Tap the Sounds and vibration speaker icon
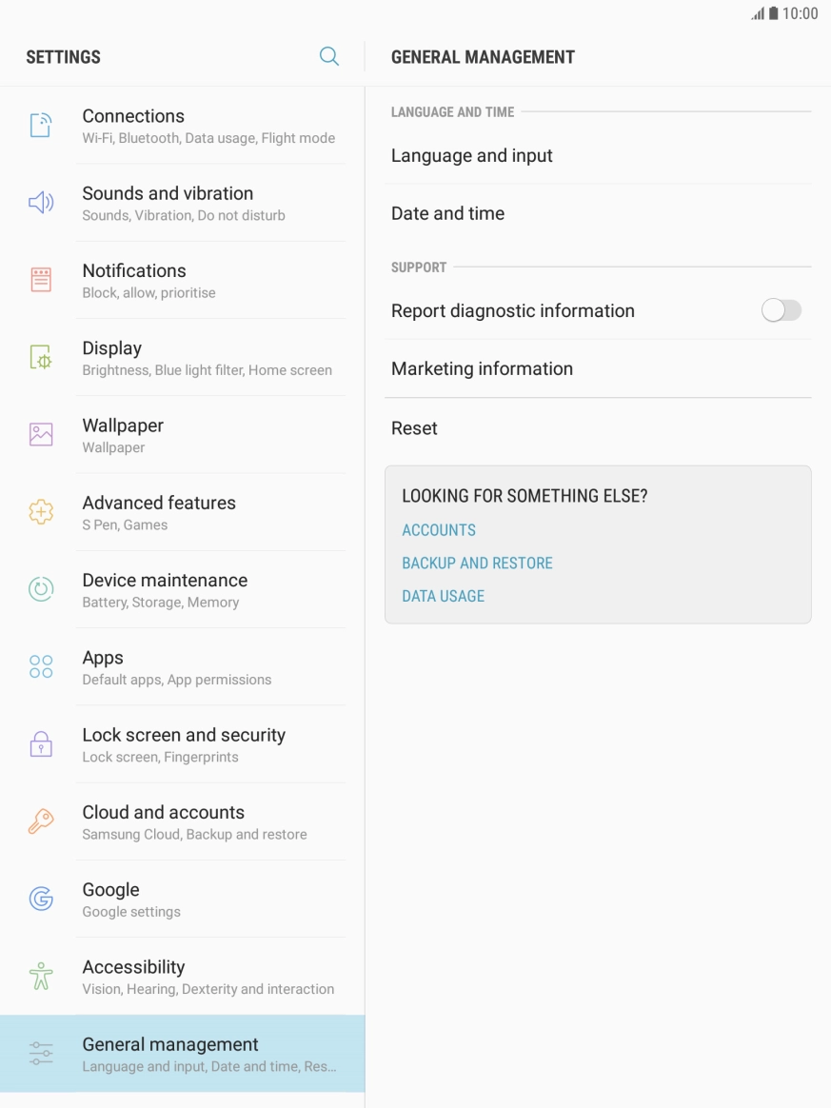The width and height of the screenshot is (831, 1108). [x=41, y=203]
